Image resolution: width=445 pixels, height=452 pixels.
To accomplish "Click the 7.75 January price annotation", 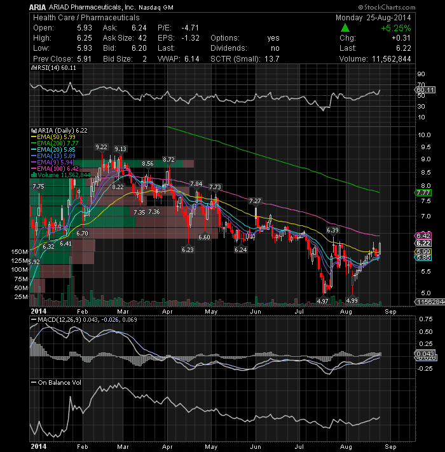I will point(38,187).
